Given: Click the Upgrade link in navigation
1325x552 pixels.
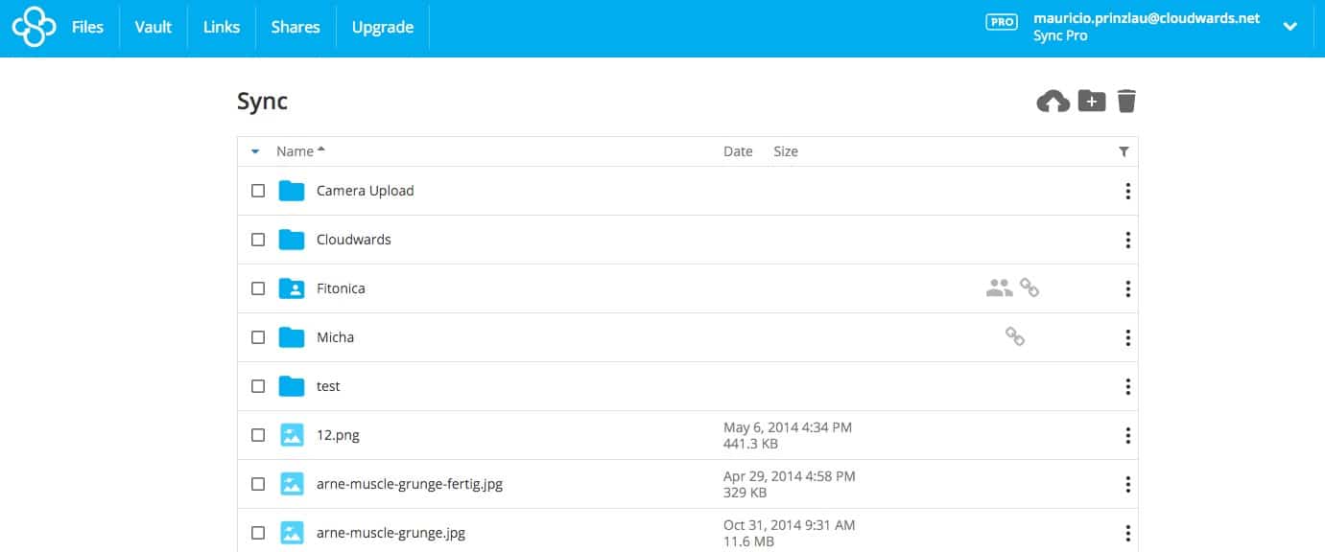Looking at the screenshot, I should click(382, 27).
